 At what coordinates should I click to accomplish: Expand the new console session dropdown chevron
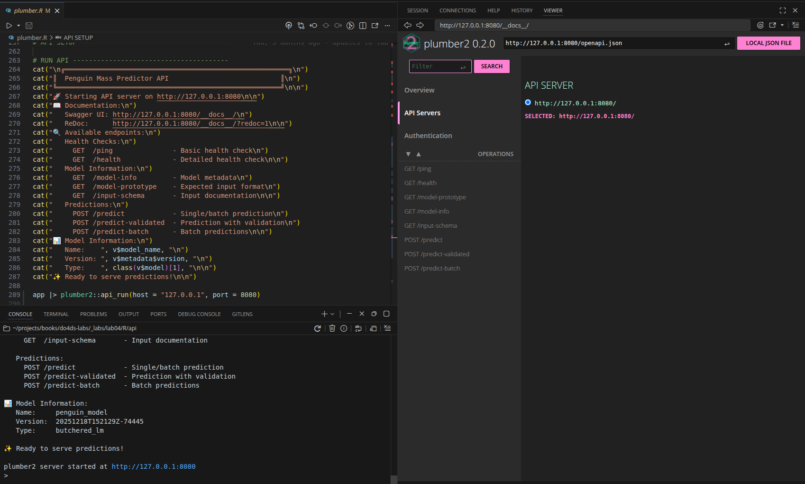pyautogui.click(x=332, y=314)
